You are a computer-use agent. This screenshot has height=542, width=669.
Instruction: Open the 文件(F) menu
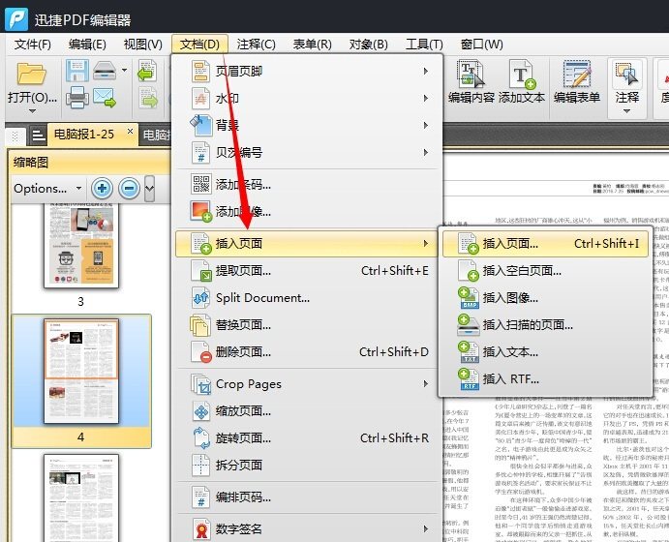point(32,45)
